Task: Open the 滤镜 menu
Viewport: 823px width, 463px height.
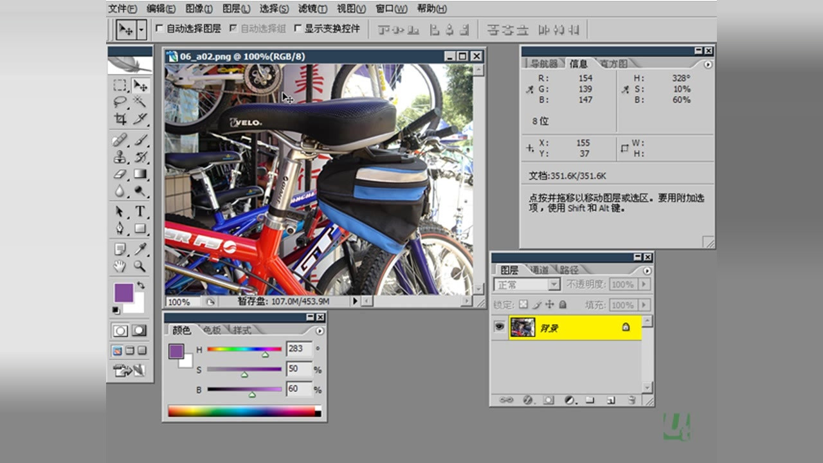Action: 312,8
